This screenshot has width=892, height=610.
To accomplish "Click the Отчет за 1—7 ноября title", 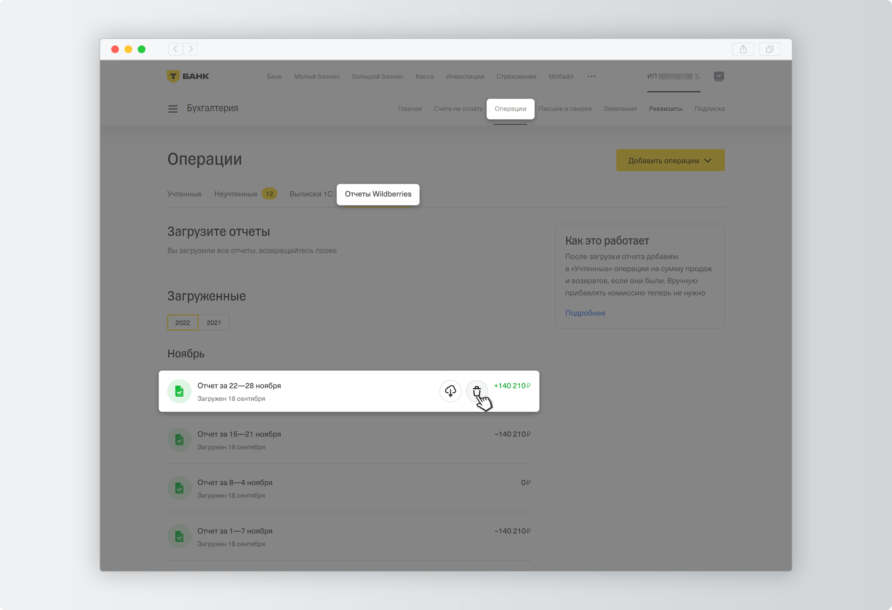I will 235,531.
